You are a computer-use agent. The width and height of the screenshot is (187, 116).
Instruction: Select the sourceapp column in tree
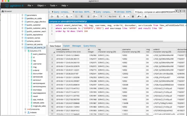37,90
